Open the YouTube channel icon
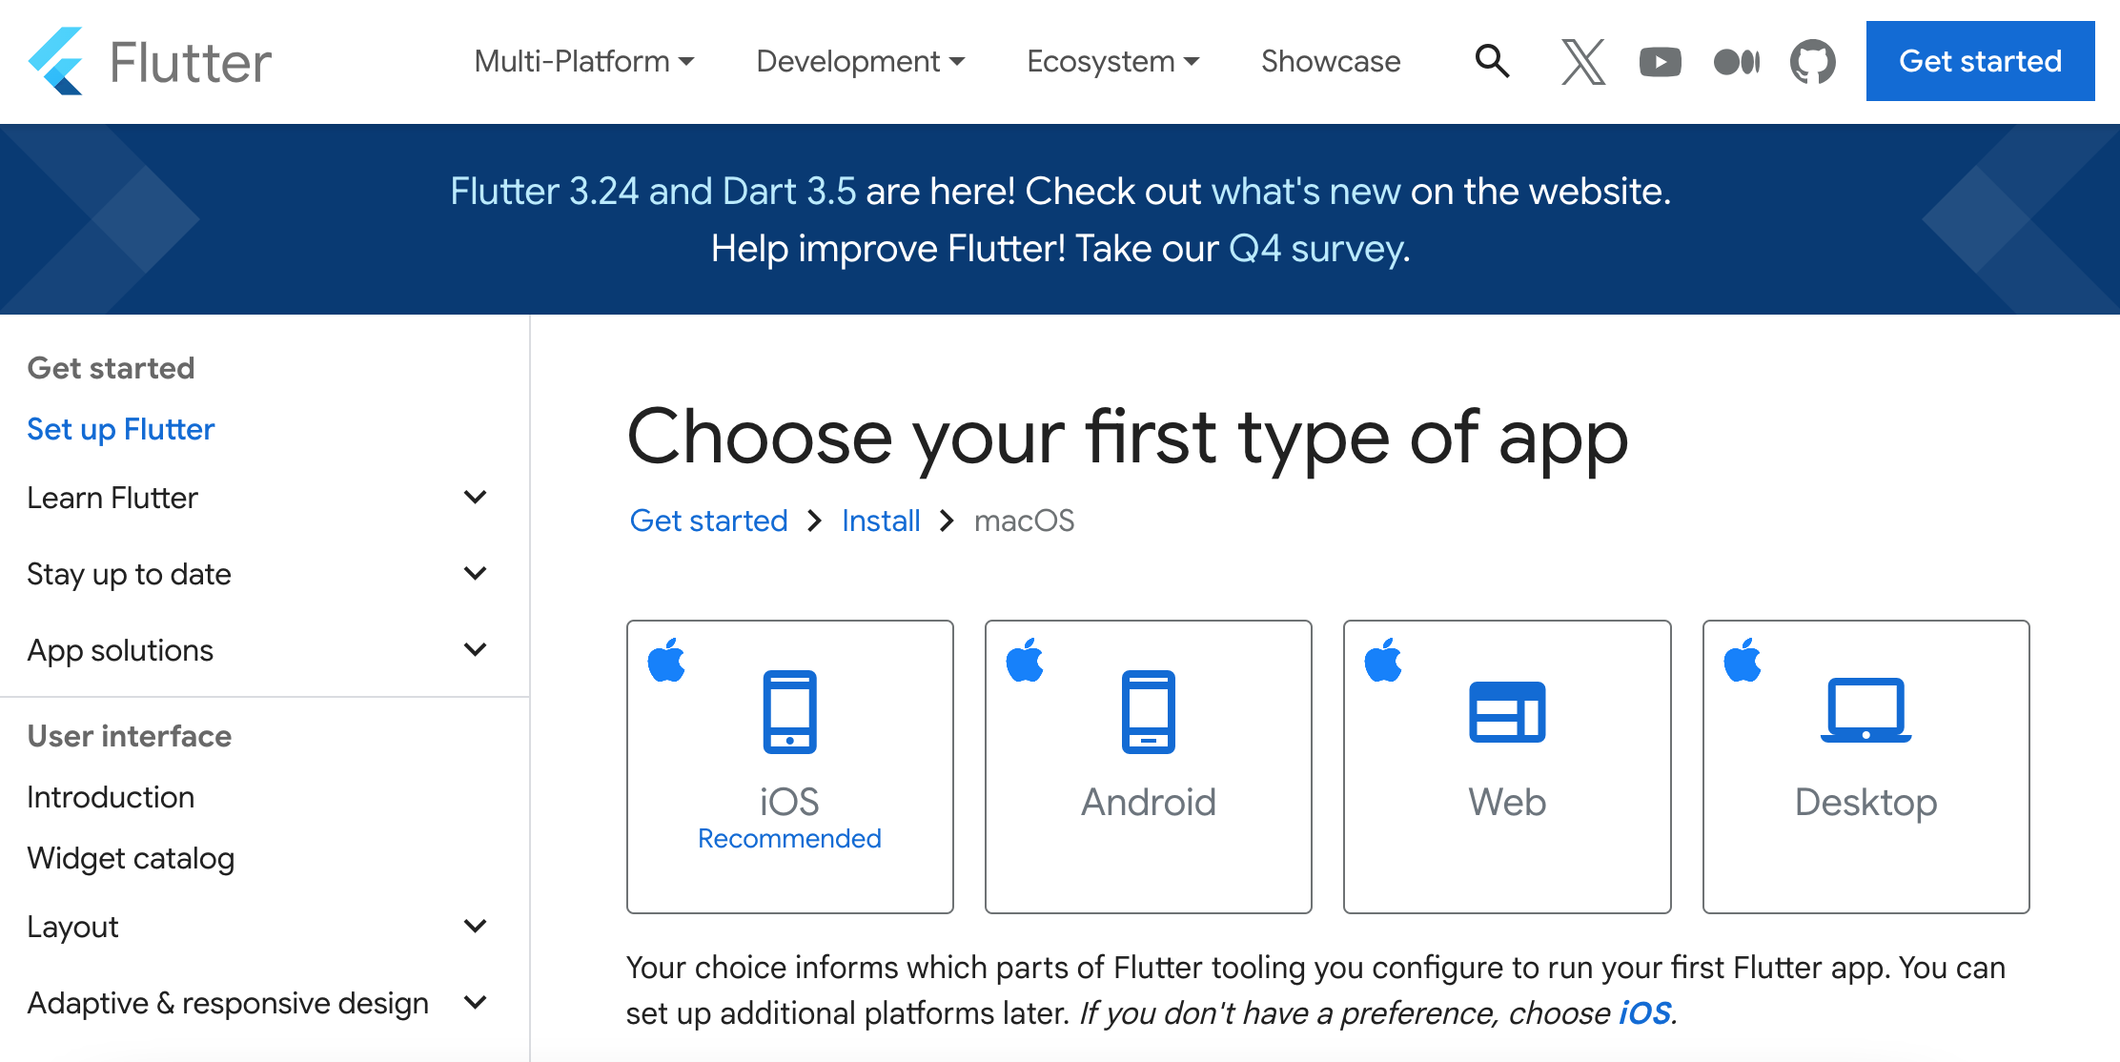The image size is (2120, 1062). pyautogui.click(x=1660, y=62)
